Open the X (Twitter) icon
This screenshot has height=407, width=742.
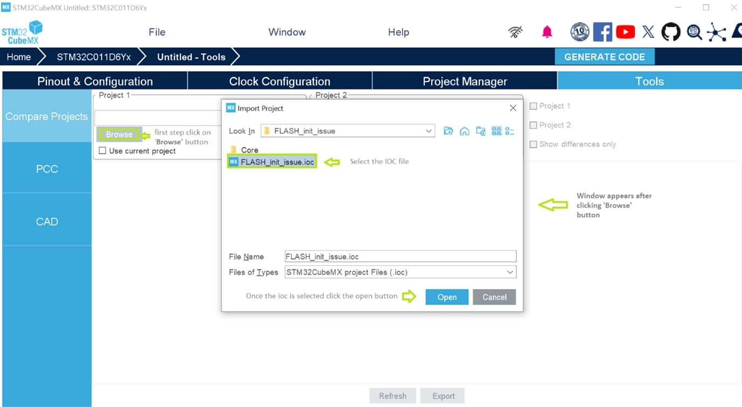[x=648, y=32]
